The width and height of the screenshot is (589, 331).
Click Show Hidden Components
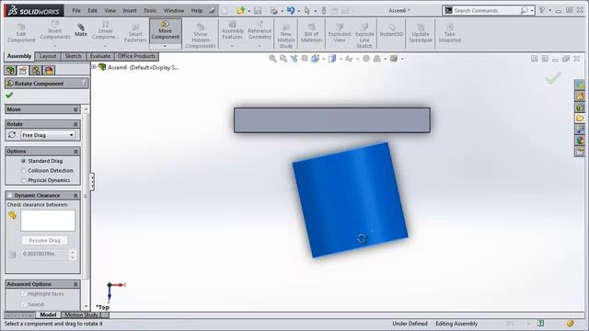point(201,35)
